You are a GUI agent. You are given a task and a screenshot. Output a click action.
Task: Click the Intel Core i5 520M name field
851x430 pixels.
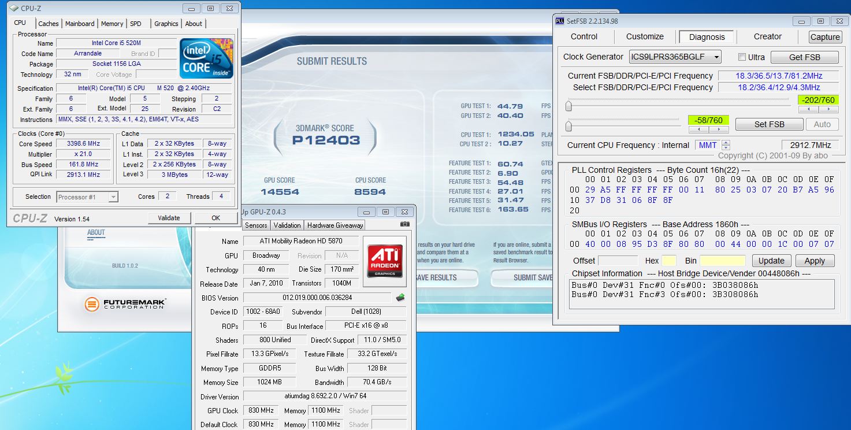[x=117, y=43]
